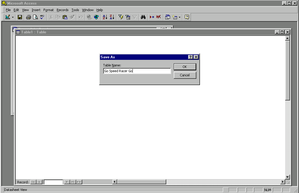The height and width of the screenshot is (193, 299).
Task: Click the vertical scrollbar thumb
Action: 287,70
